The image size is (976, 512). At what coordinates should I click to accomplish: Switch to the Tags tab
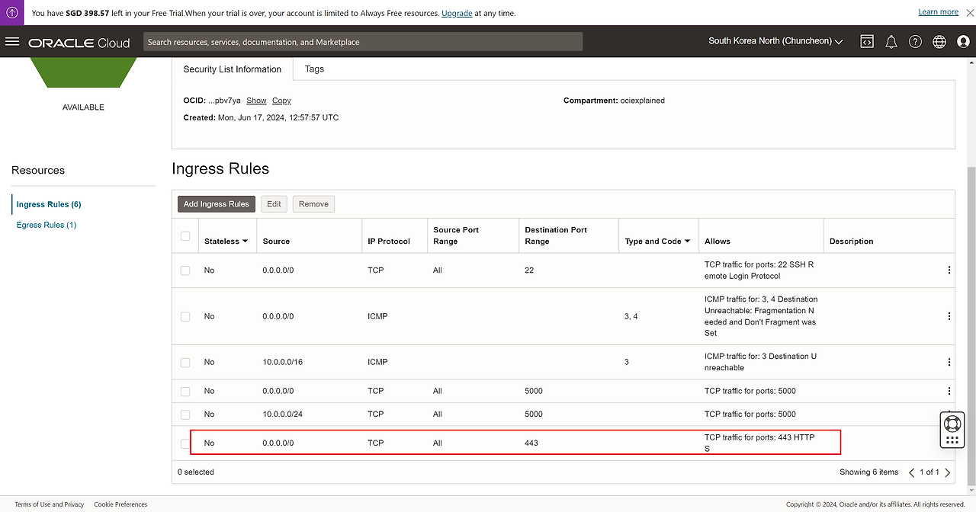pyautogui.click(x=314, y=69)
